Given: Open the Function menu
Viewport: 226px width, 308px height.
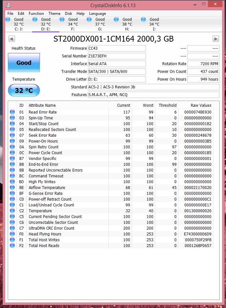Looking at the screenshot, I should tap(36, 14).
